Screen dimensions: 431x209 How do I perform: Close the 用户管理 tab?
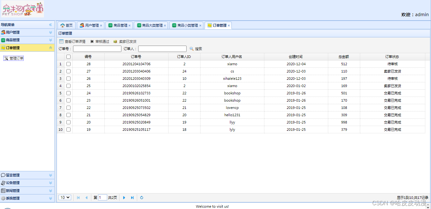(x=101, y=26)
